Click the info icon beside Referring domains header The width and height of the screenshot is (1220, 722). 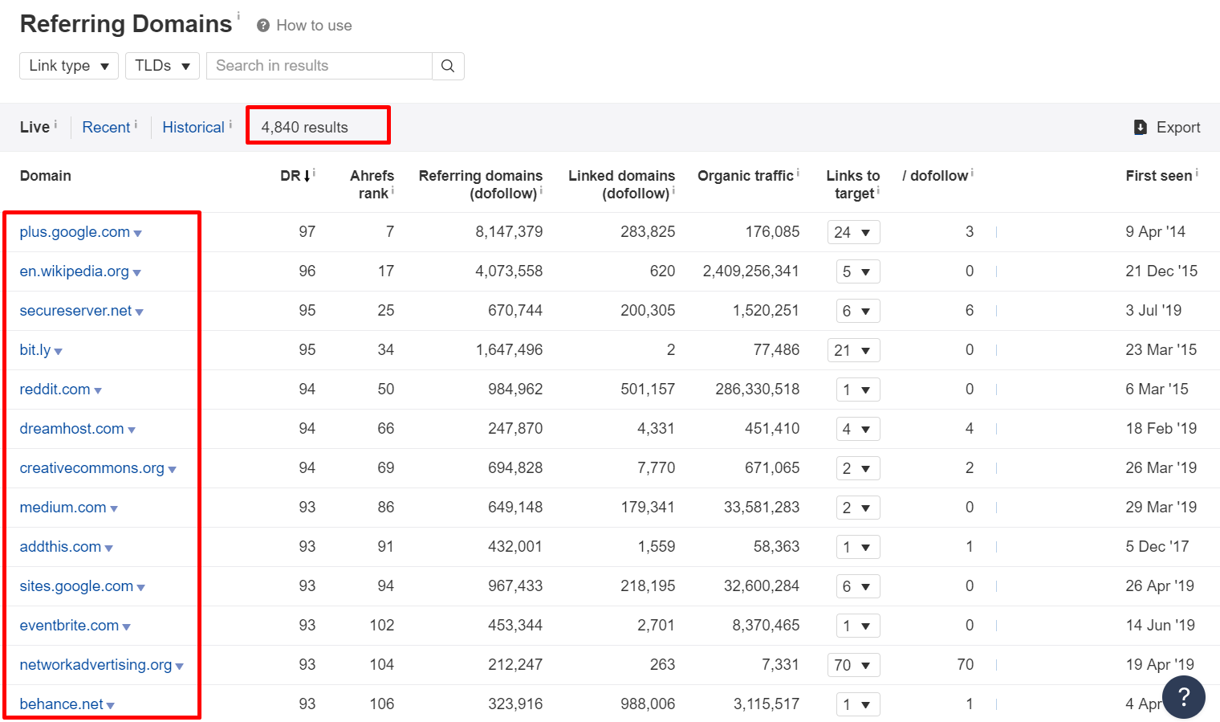coord(541,190)
